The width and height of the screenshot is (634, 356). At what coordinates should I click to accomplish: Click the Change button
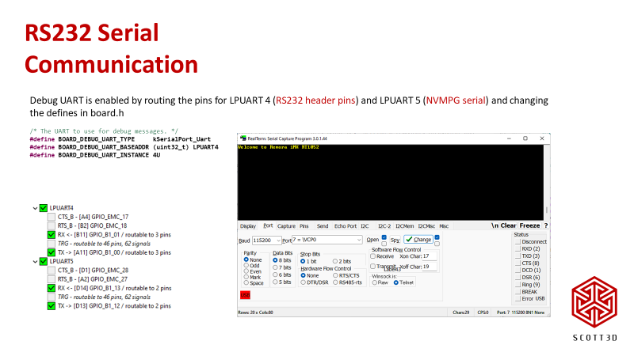click(x=418, y=240)
